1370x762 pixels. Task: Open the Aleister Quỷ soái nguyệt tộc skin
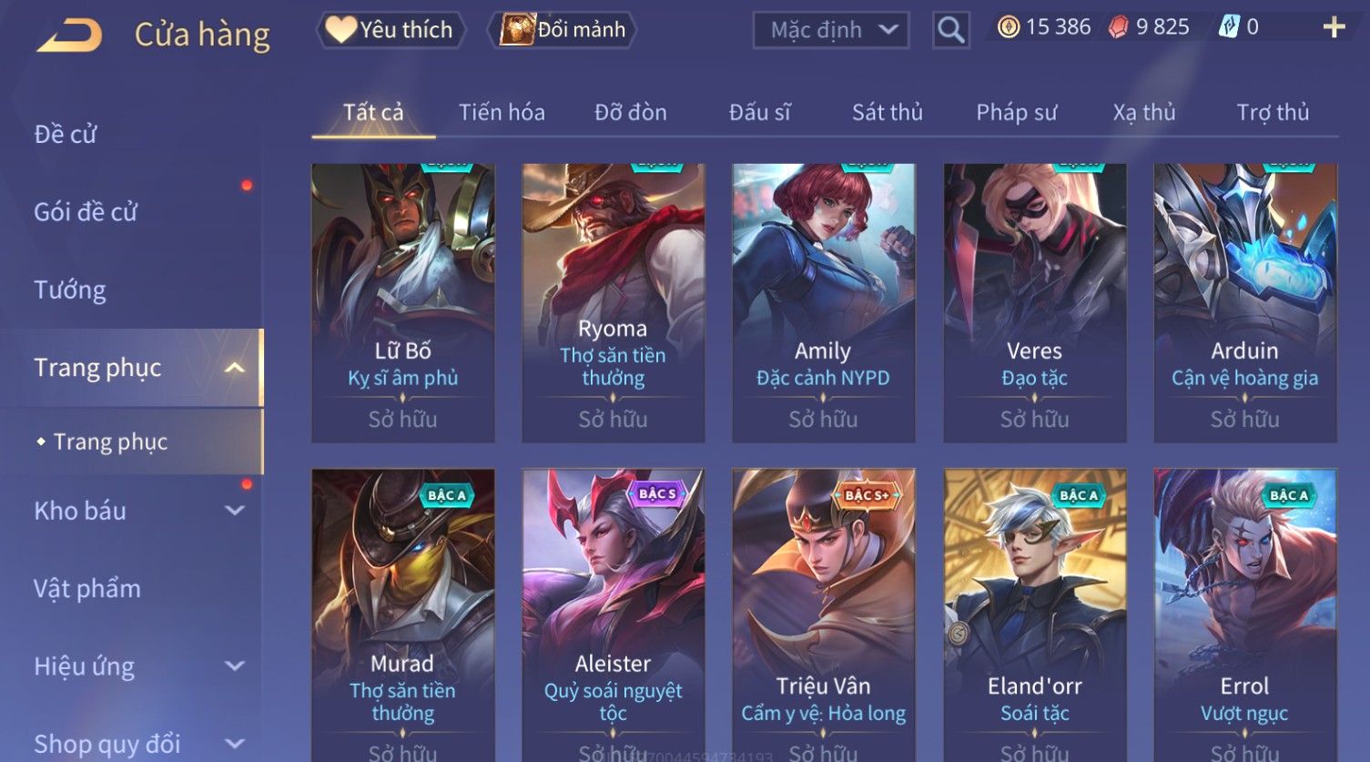(x=613, y=615)
